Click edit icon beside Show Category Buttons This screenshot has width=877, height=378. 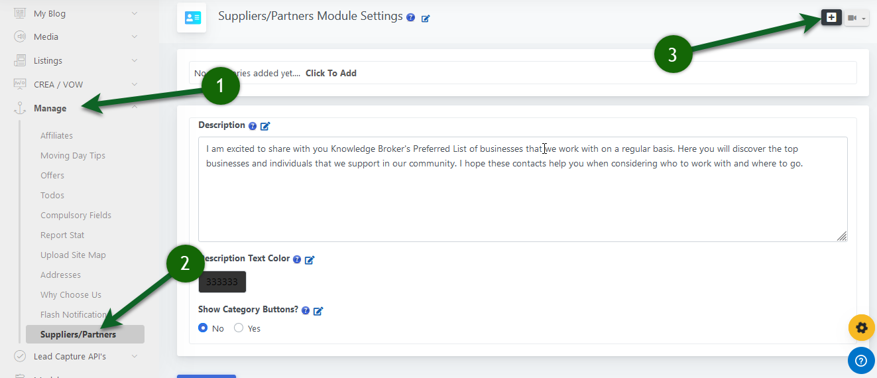point(318,310)
